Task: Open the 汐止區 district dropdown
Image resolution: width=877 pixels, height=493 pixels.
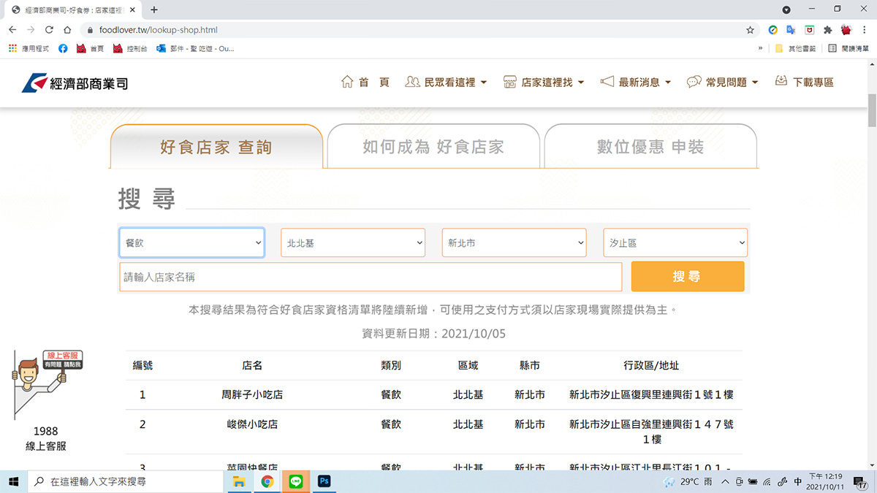Action: click(675, 242)
